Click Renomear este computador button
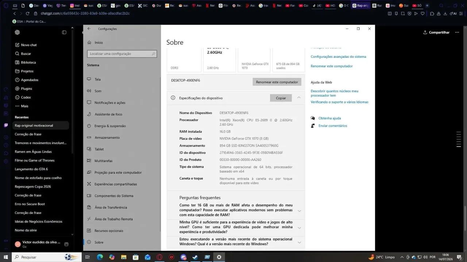Screen dimensions: 467x262 pos(277,82)
